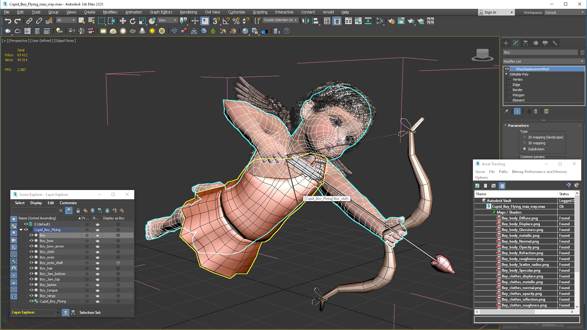Select the 3D mapping radio option
This screenshot has height=330, width=587.
coord(525,143)
